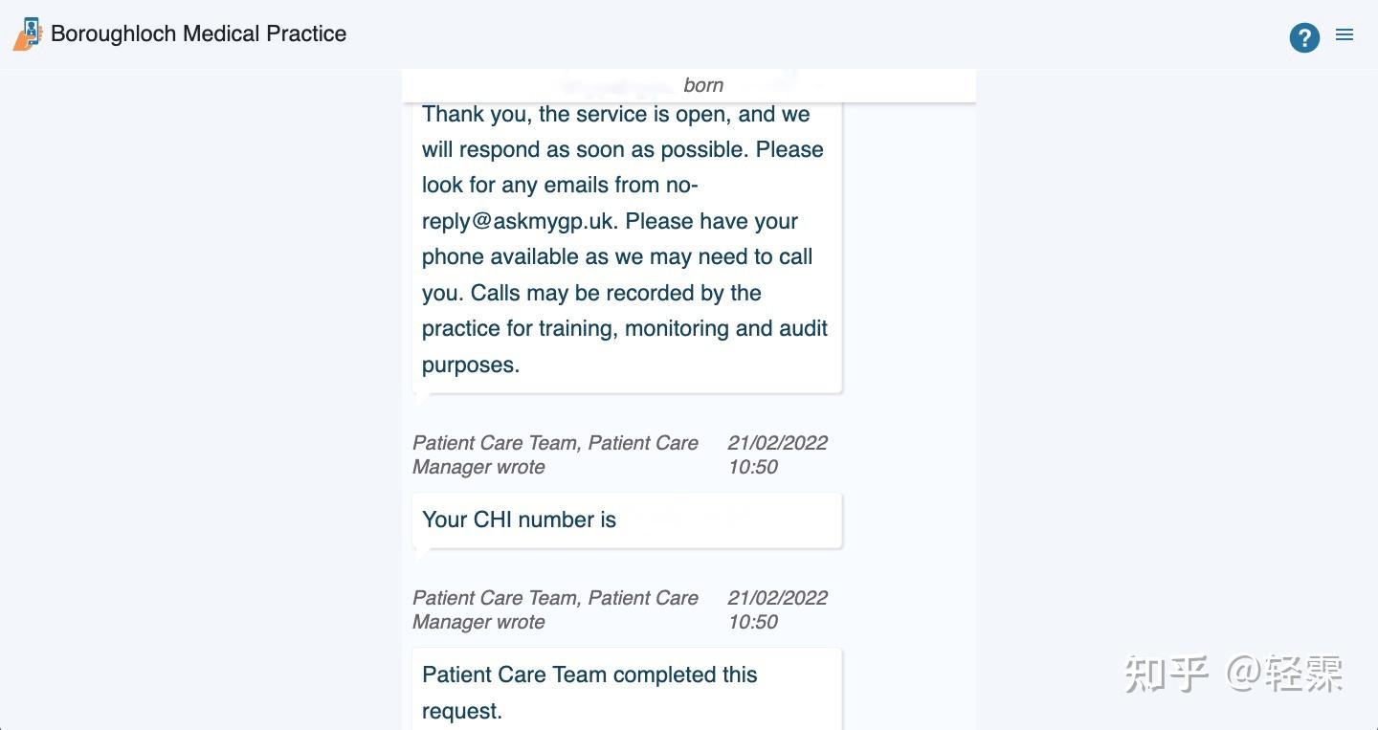The height and width of the screenshot is (730, 1378).
Task: Click the sender line above the CHI number message
Action: [555, 454]
